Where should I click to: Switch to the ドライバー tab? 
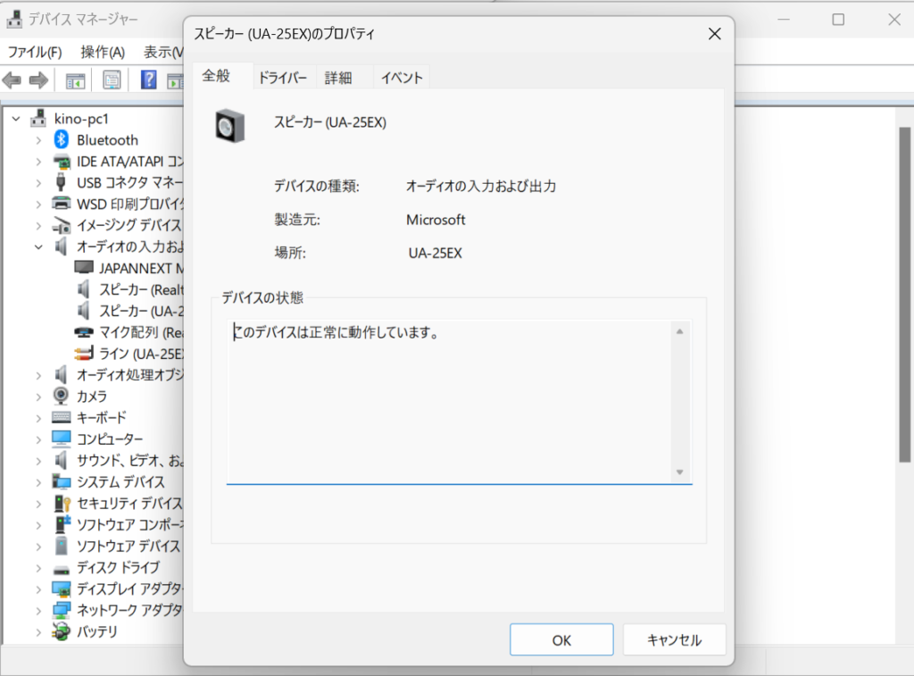[x=283, y=78]
